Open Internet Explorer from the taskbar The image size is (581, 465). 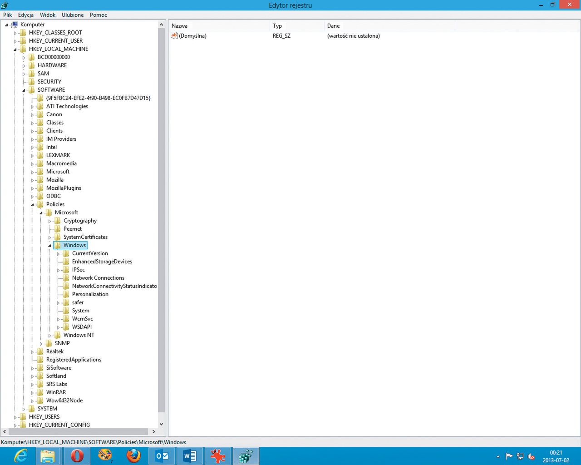[x=21, y=456]
